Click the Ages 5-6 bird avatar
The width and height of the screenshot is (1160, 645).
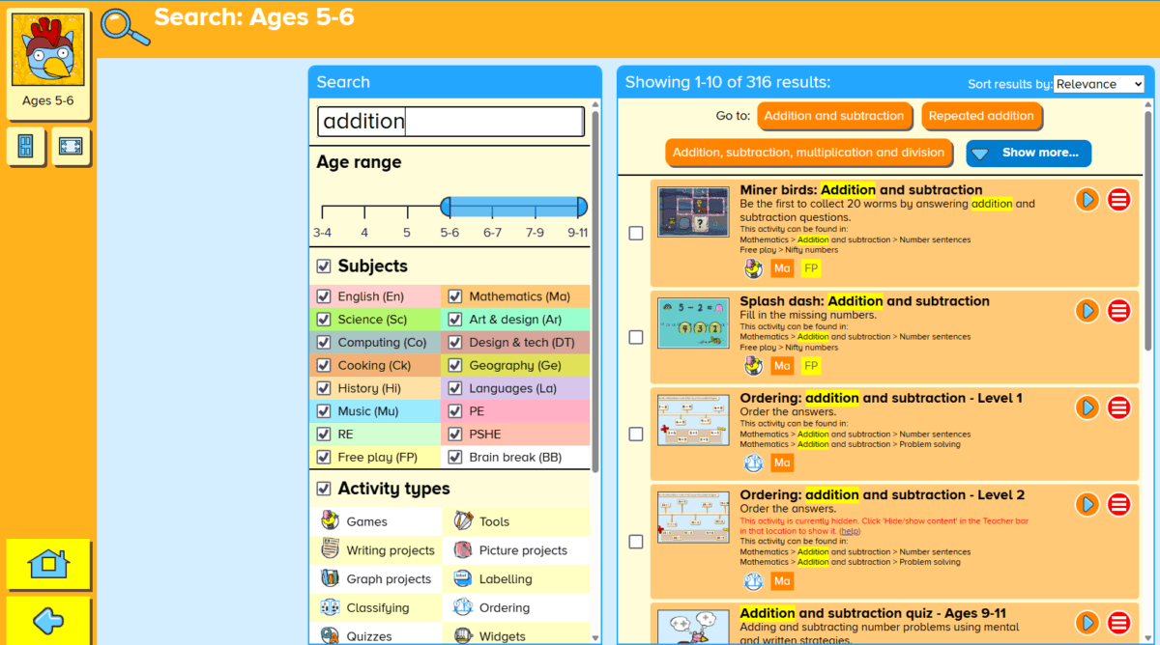pyautogui.click(x=47, y=48)
